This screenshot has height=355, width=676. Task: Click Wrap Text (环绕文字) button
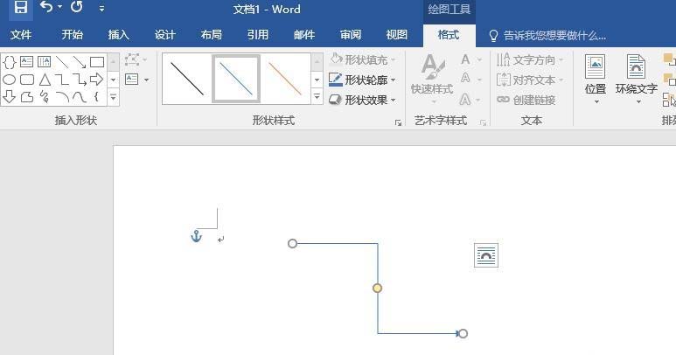pyautogui.click(x=637, y=79)
